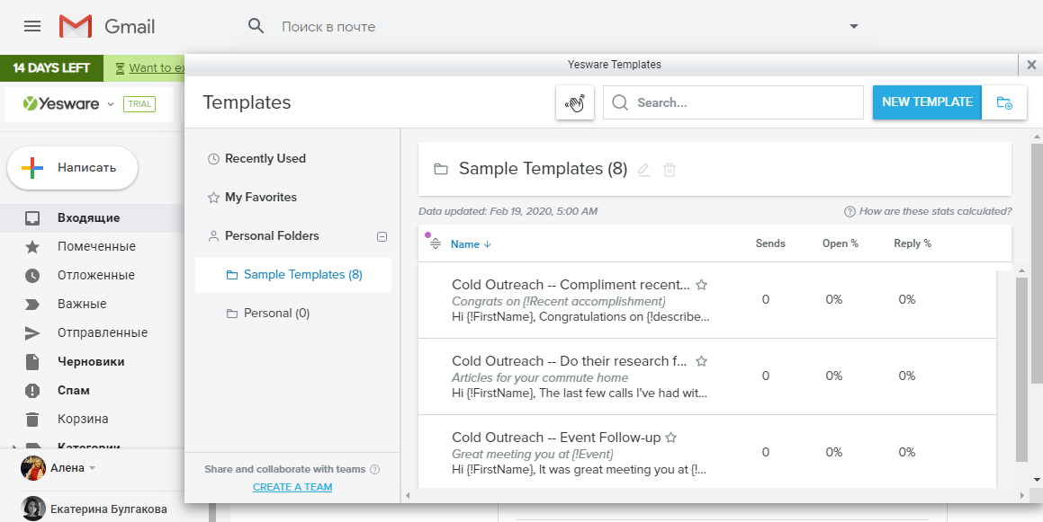
Task: Select Personal Folders in sidebar
Action: [x=272, y=235]
